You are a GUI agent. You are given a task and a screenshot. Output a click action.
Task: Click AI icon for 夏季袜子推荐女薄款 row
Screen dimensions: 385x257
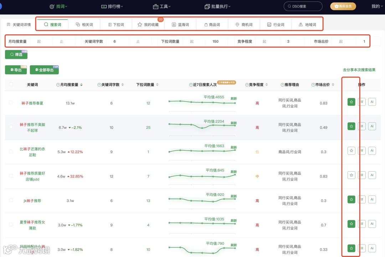pos(372,224)
